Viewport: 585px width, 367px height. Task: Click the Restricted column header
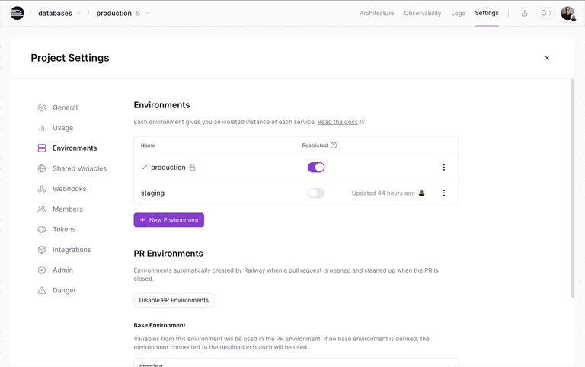[315, 145]
